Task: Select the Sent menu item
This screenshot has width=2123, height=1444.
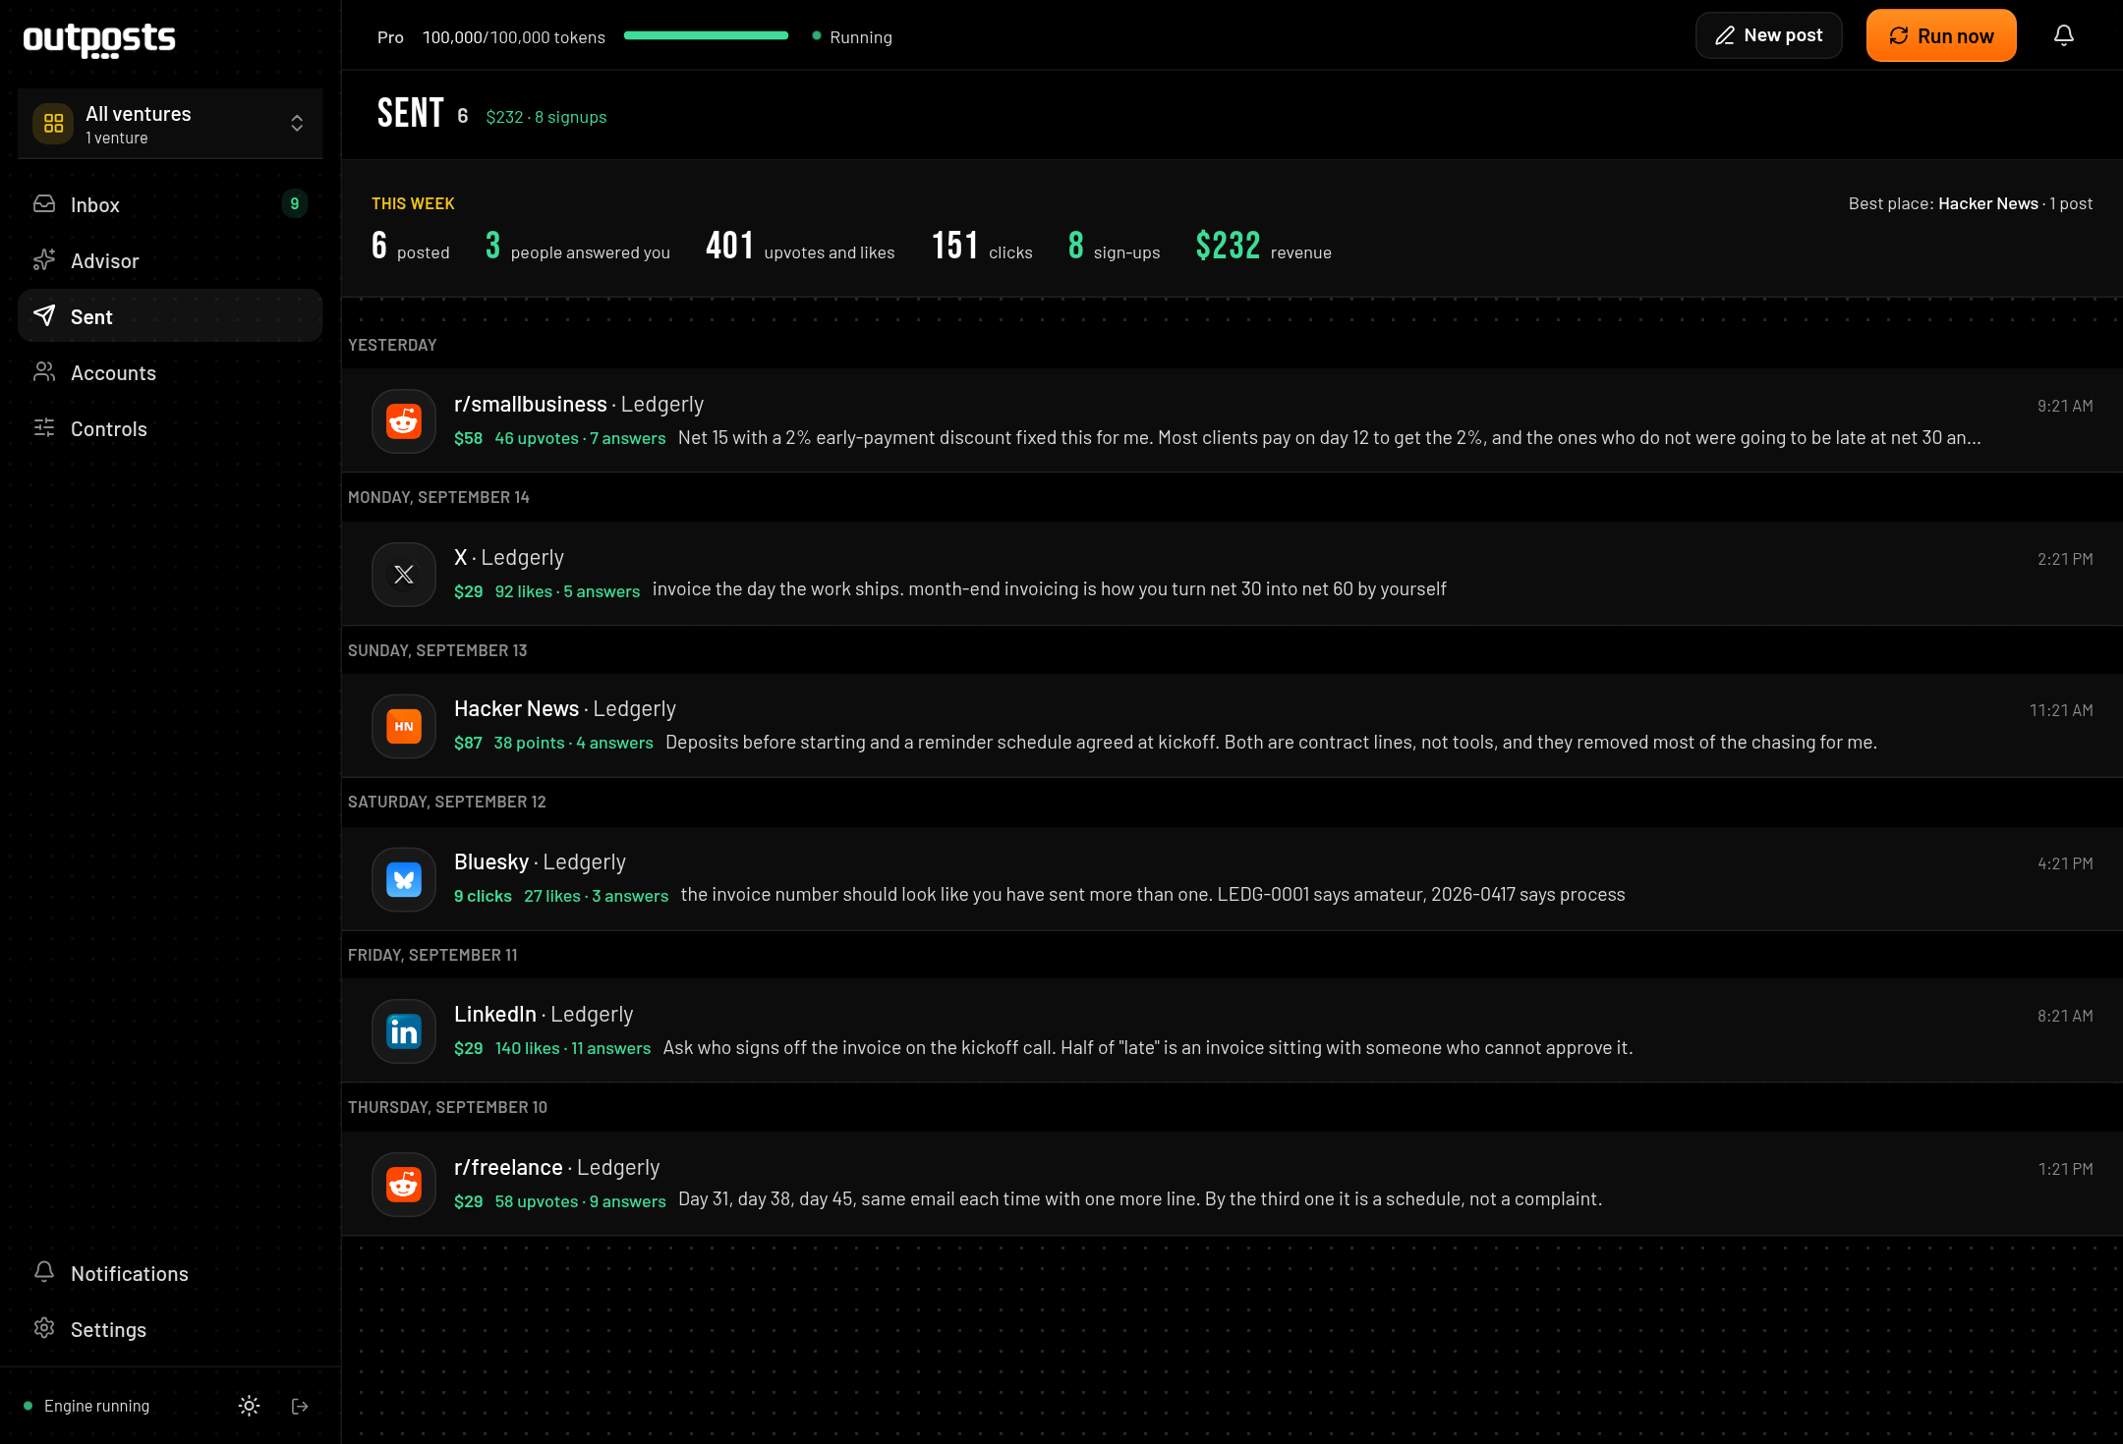Action: [x=170, y=316]
